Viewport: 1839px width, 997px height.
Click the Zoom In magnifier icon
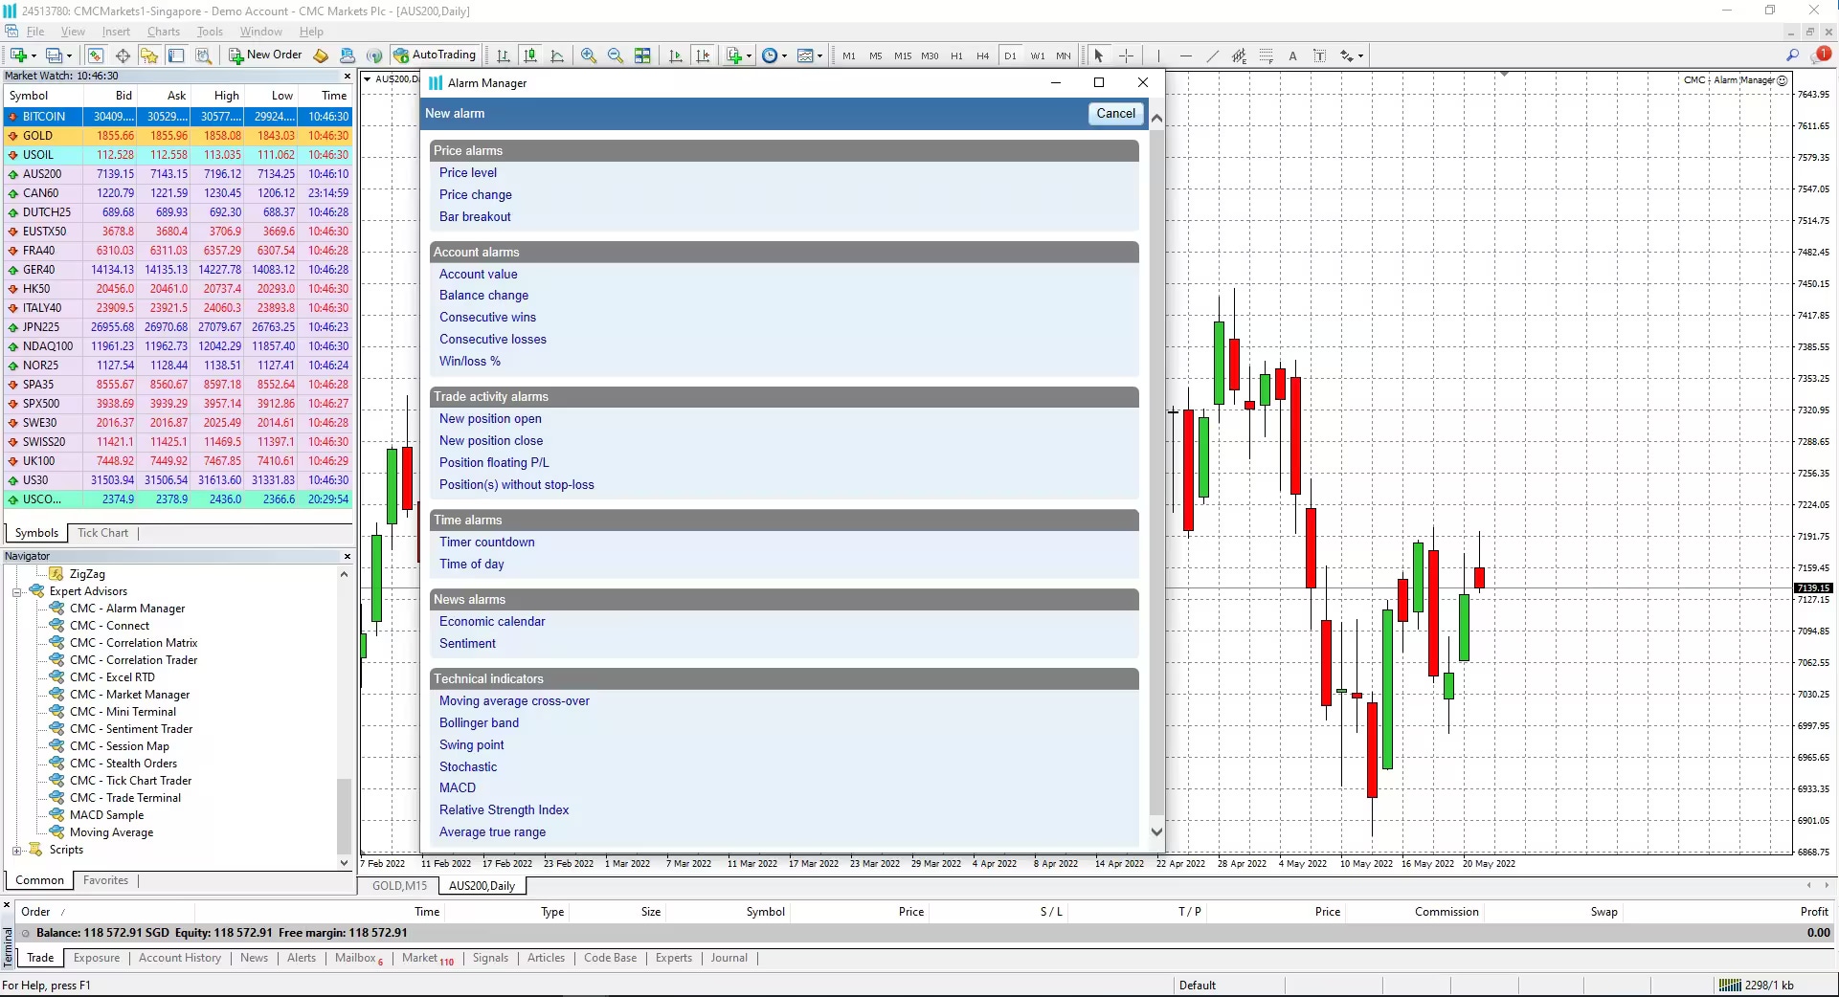tap(589, 55)
